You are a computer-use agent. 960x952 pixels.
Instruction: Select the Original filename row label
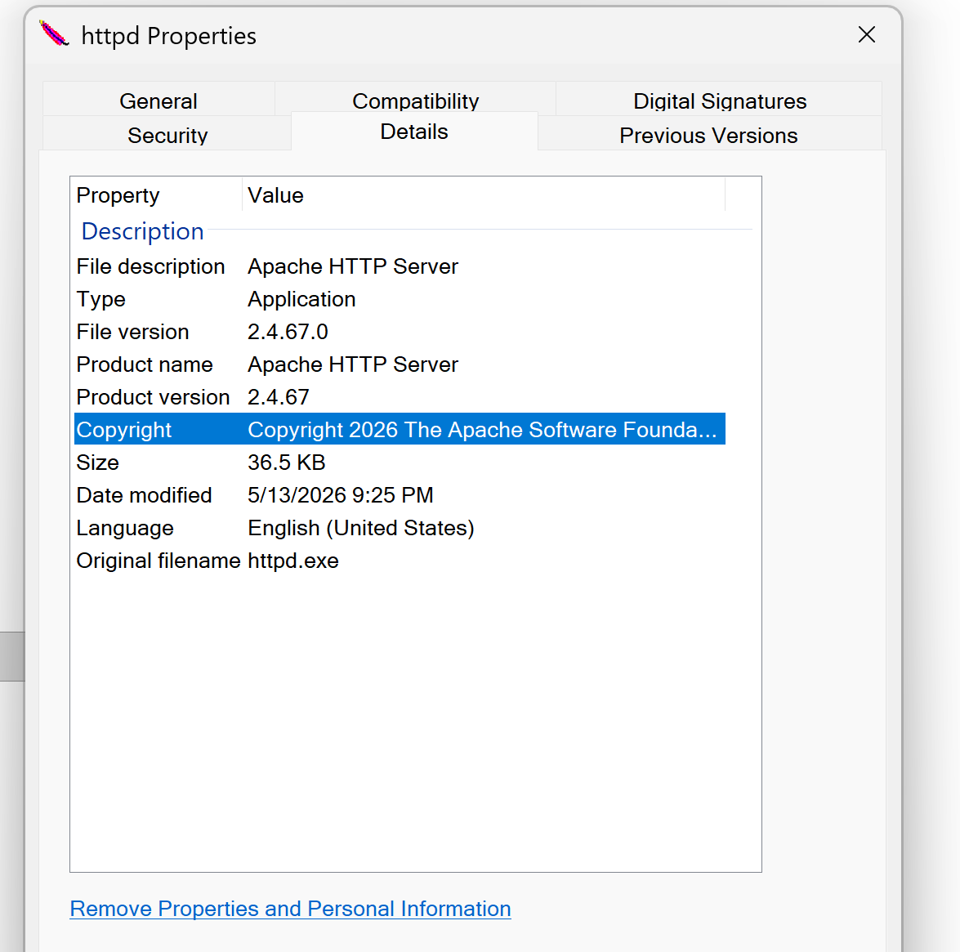click(158, 561)
